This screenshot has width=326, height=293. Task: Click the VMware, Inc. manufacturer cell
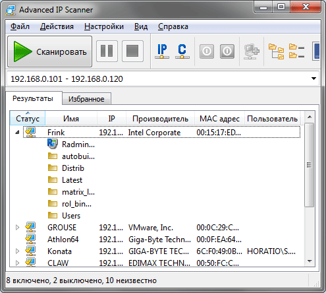[x=151, y=228]
